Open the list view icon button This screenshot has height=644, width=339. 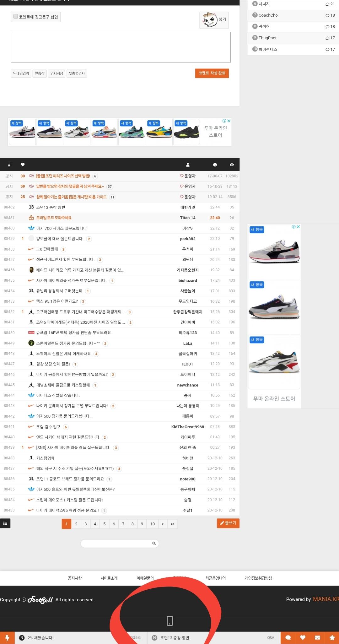pos(5,523)
